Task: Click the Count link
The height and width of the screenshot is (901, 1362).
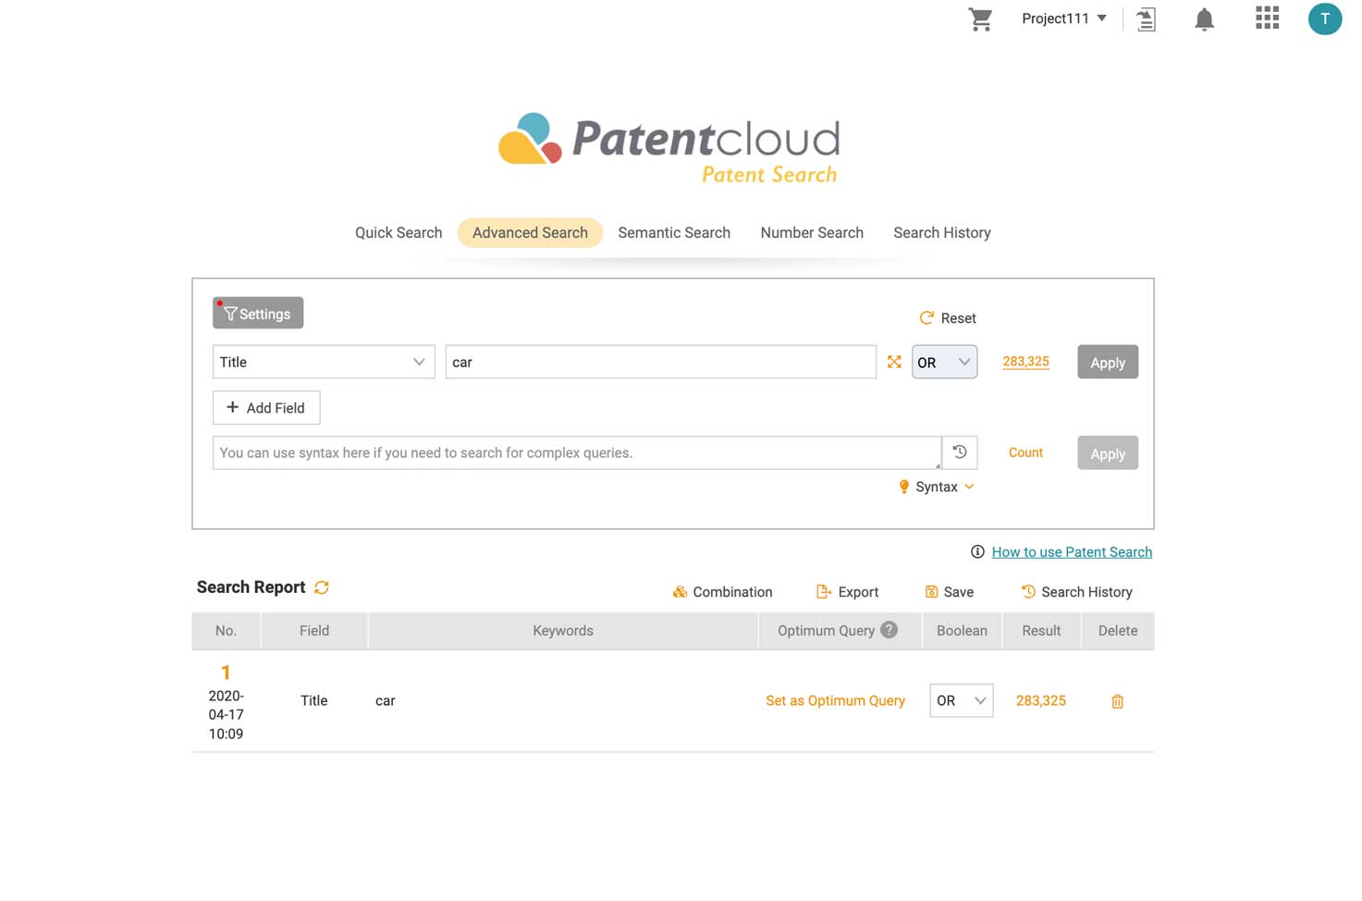Action: [x=1025, y=452]
